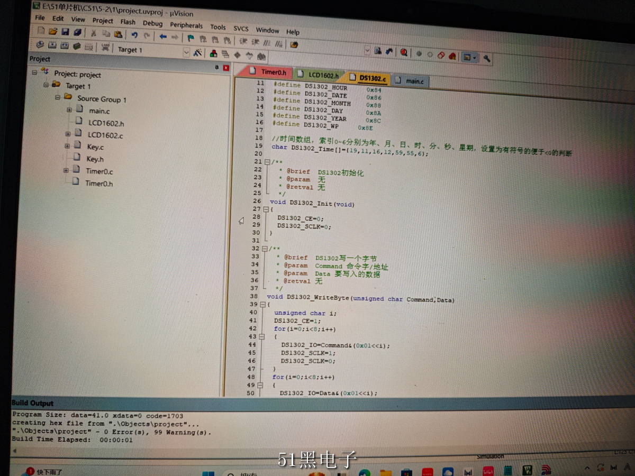Image resolution: width=635 pixels, height=476 pixels.
Task: Click the Save All icon
Action: (x=77, y=32)
